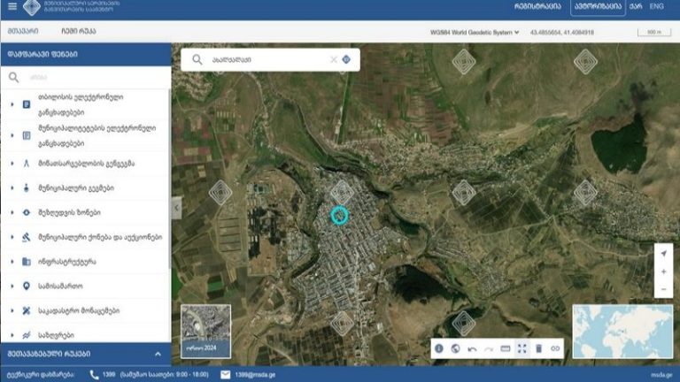Viewport: 680px width, 382px height.
Task: Click the map search magnifier icon
Action: point(197,60)
